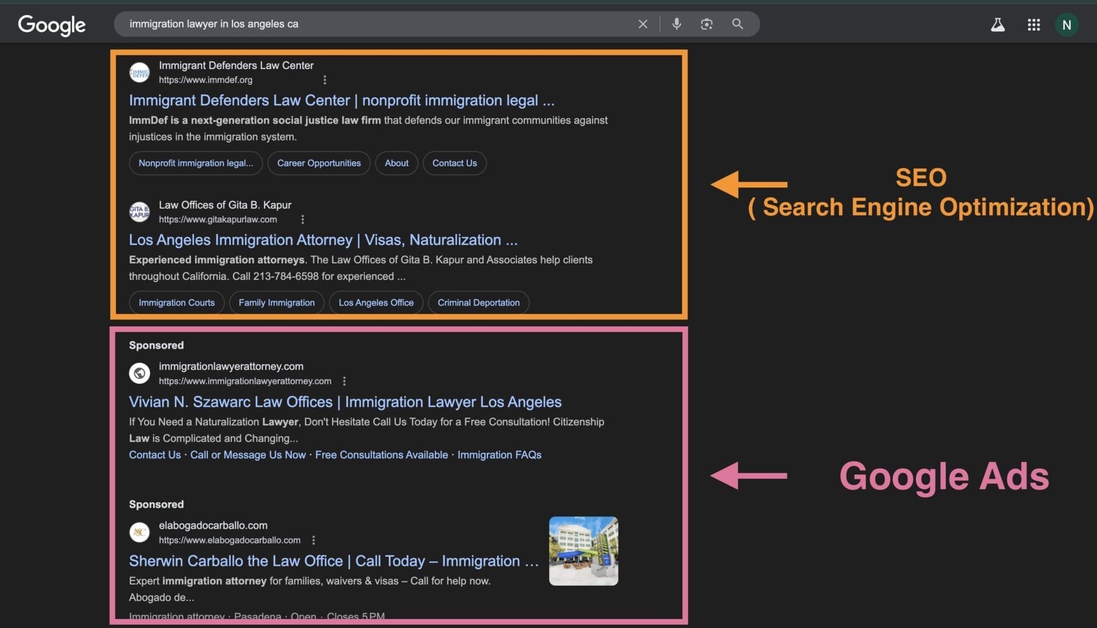Screen dimensions: 1097x628
Task: Open Google apps grid icon
Action: click(x=1034, y=25)
